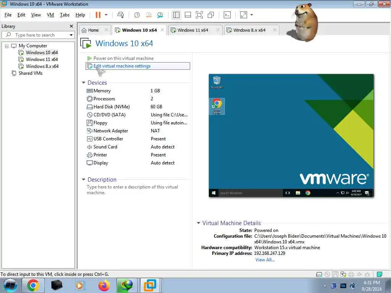Screen dimensions: 391x293
Task: Select Windows 8.x x64 in Library tree
Action: pyautogui.click(x=39, y=66)
